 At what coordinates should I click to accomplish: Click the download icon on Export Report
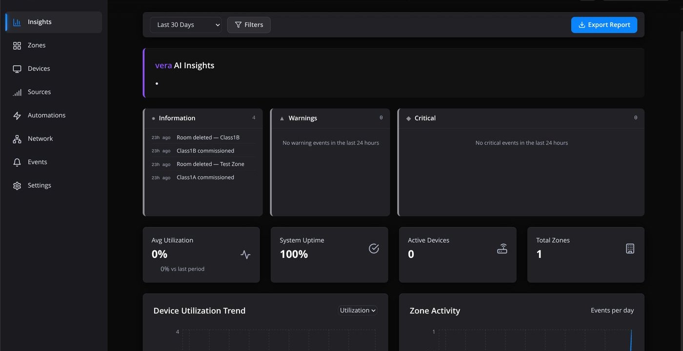point(582,24)
